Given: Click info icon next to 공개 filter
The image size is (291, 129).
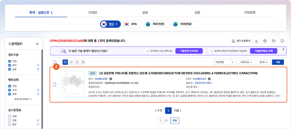Looking at the screenshot, I should pos(38,90).
